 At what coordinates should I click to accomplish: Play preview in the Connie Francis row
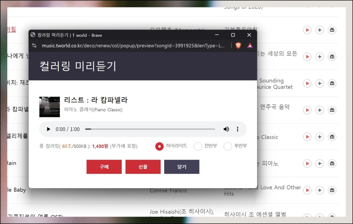click(x=307, y=190)
